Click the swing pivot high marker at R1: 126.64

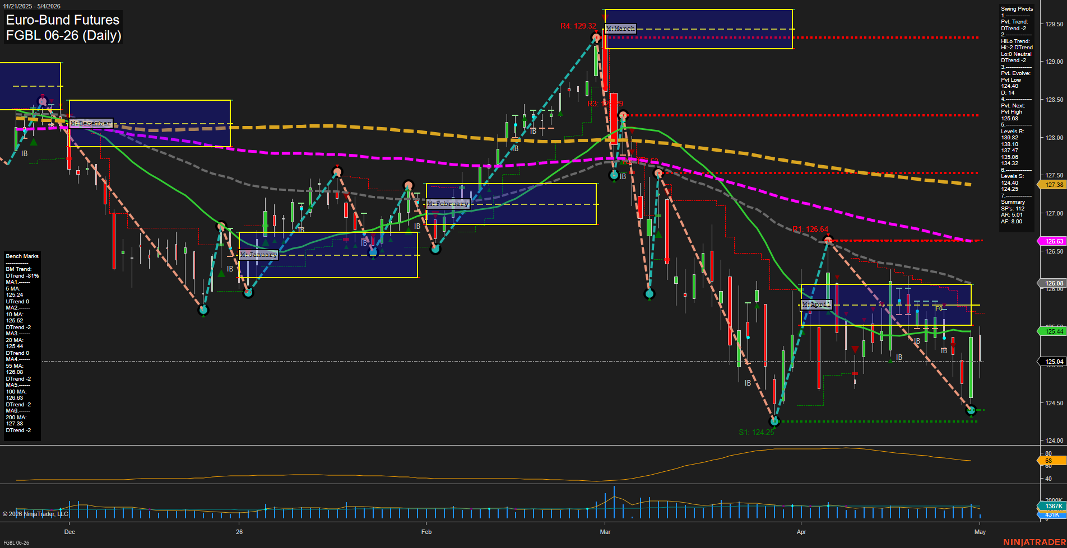pos(828,241)
